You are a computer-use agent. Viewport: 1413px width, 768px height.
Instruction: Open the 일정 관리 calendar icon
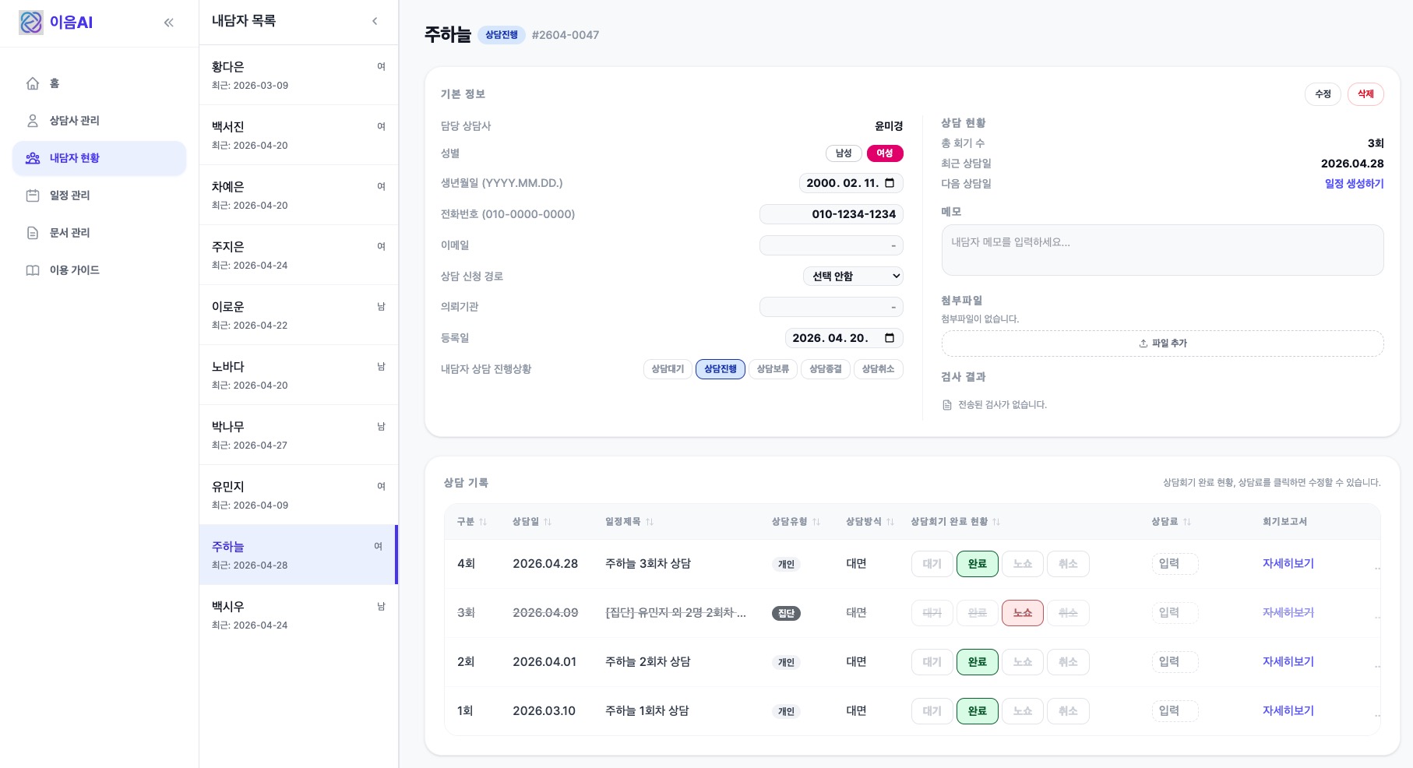(x=32, y=196)
